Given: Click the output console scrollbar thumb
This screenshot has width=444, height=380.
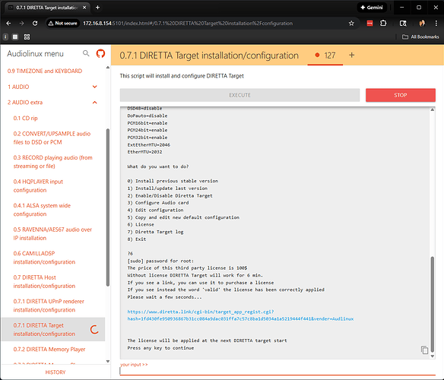Looking at the screenshot, I should tap(433, 305).
